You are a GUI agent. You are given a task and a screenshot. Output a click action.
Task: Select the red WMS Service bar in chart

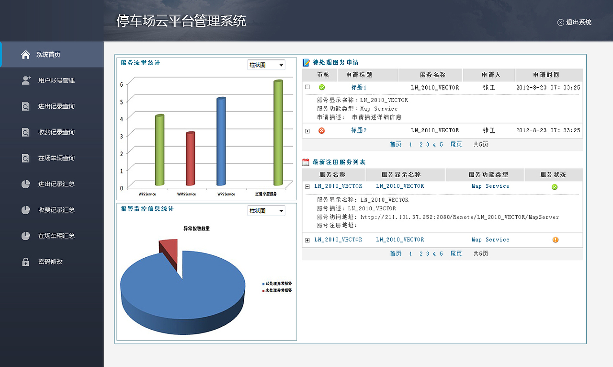click(190, 159)
